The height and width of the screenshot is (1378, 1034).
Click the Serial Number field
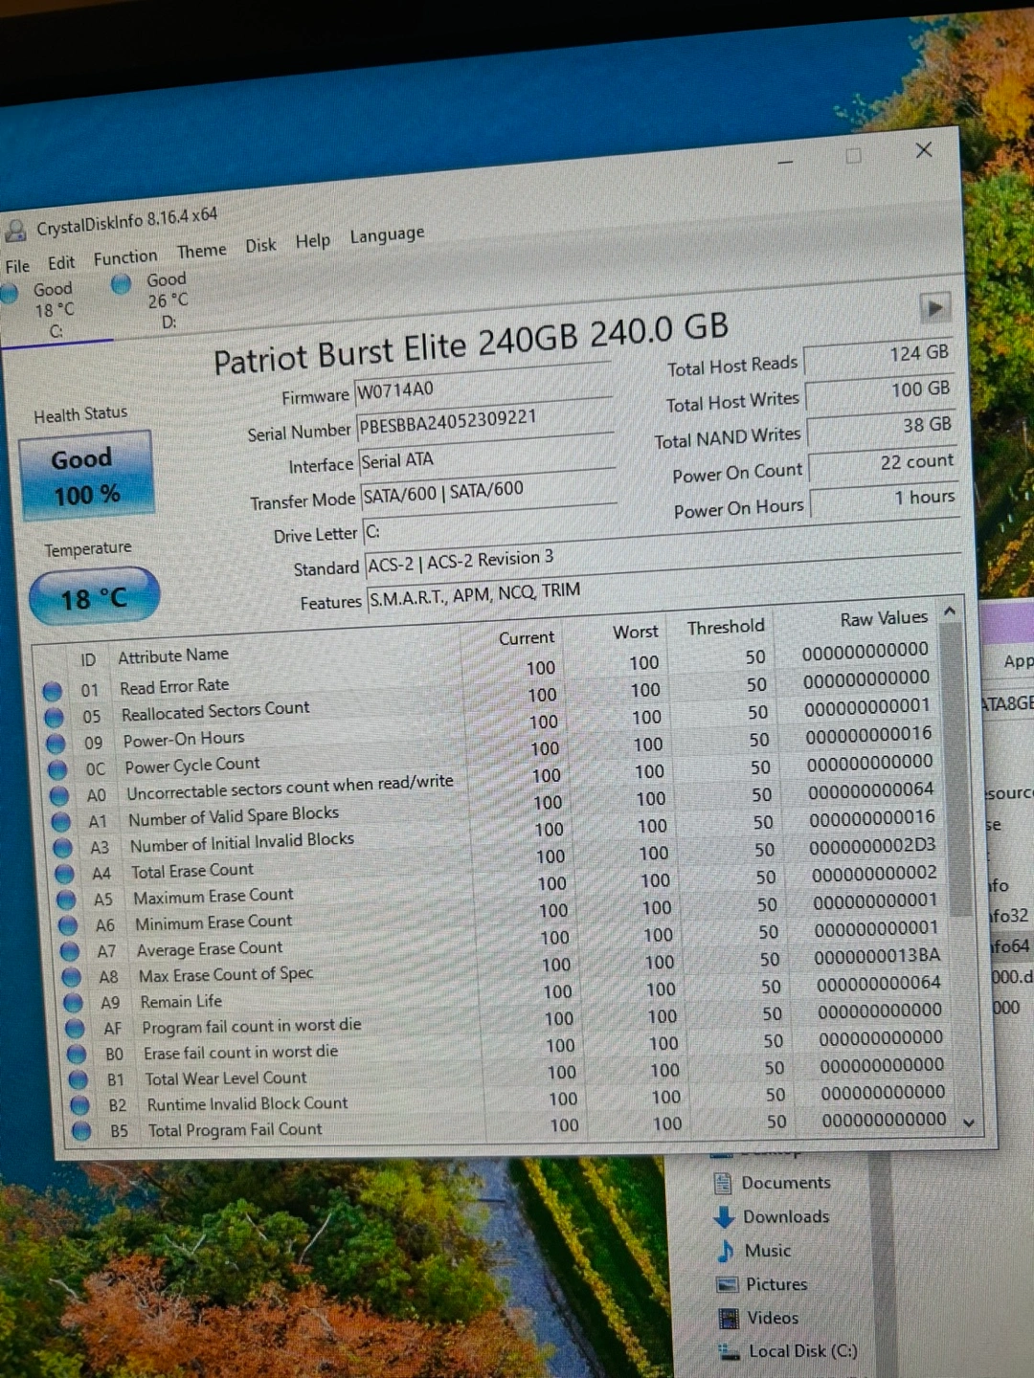pos(484,420)
